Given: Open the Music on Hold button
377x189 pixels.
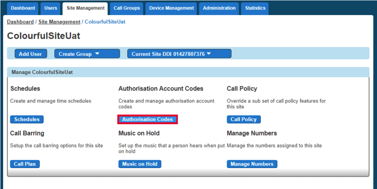Looking at the screenshot, I should [x=140, y=164].
